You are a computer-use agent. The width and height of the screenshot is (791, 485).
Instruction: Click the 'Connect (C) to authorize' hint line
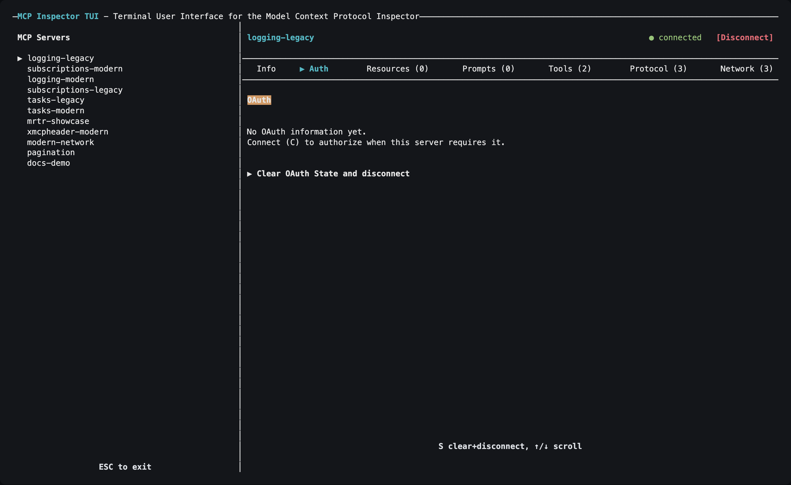[376, 142]
